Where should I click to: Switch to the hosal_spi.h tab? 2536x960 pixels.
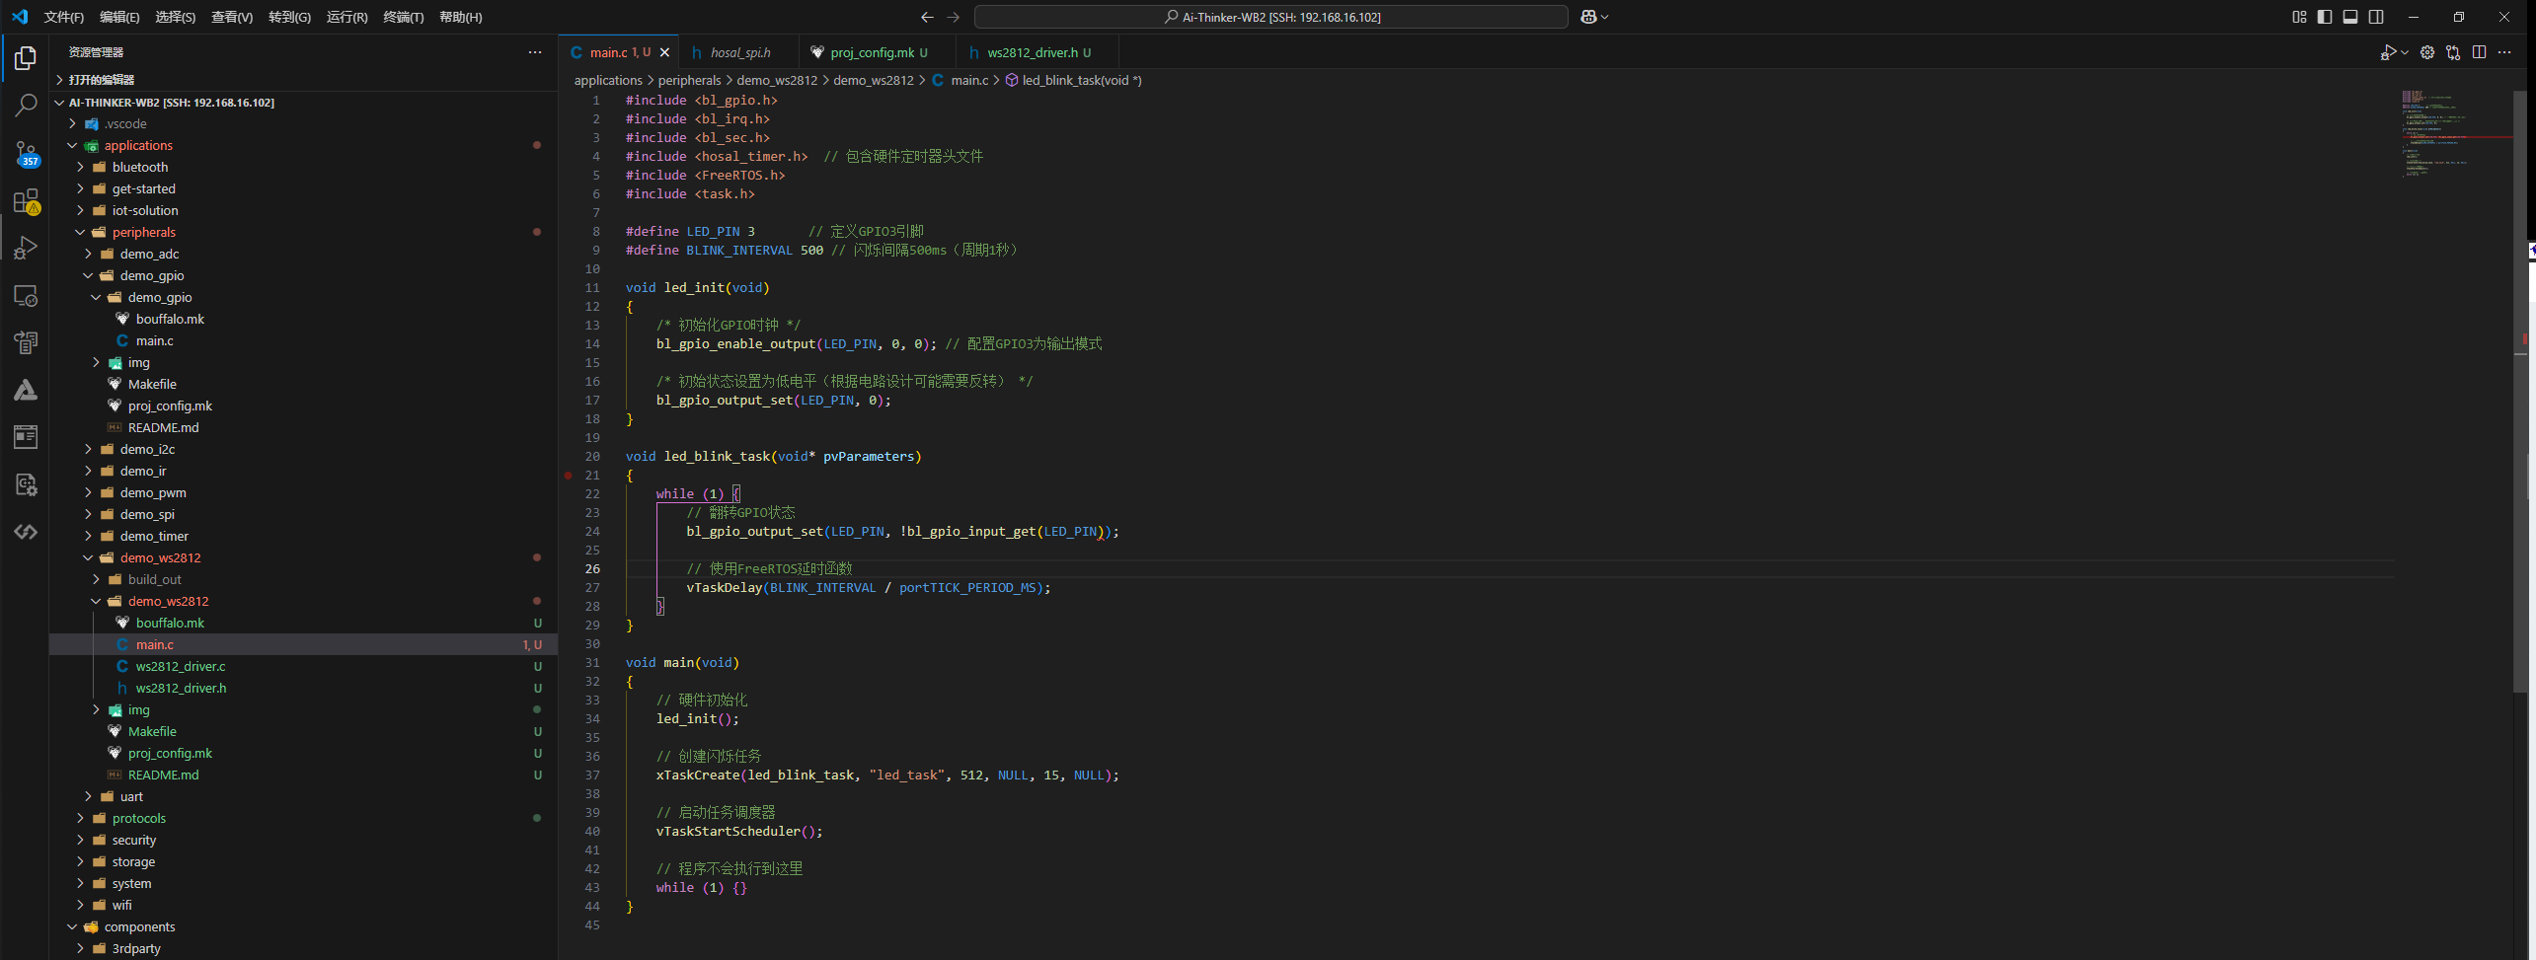tap(738, 52)
